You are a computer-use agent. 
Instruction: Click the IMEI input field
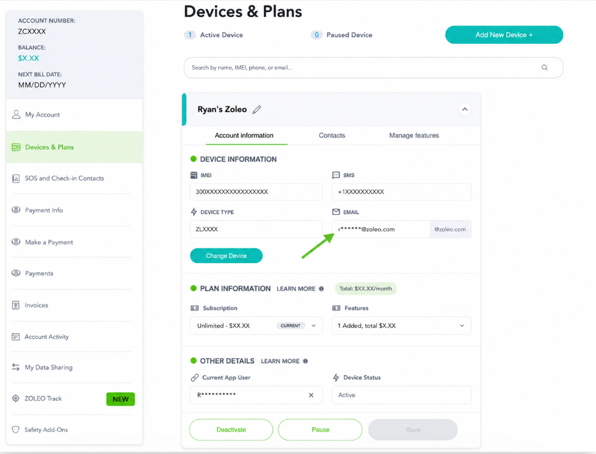[x=256, y=192]
